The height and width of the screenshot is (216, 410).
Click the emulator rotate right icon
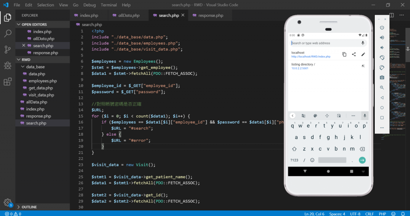click(382, 68)
